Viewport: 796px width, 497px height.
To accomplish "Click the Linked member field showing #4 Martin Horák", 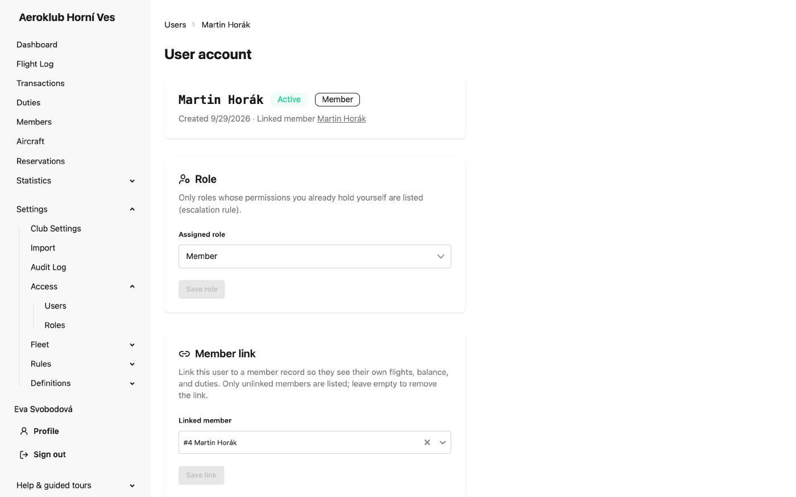I will [x=314, y=442].
